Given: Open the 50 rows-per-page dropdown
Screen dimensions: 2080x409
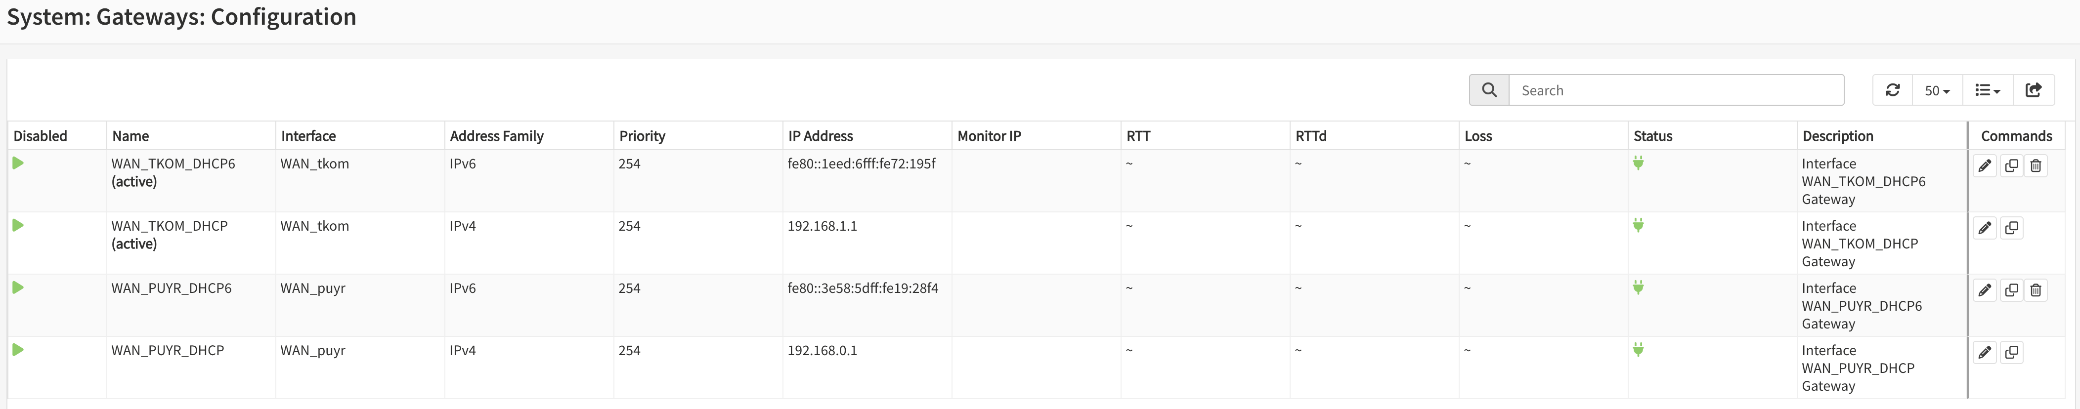Looking at the screenshot, I should pyautogui.click(x=1936, y=90).
